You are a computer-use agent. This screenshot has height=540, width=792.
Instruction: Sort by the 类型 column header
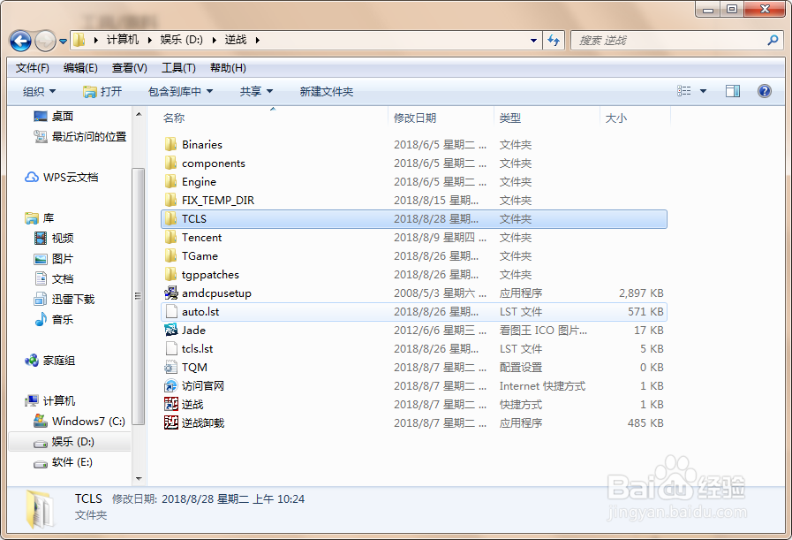click(x=509, y=118)
